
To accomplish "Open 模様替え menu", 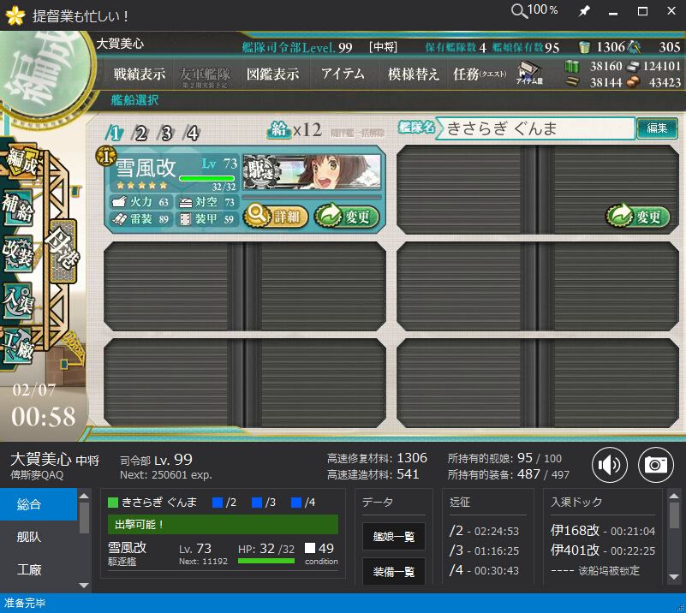I will pyautogui.click(x=413, y=74).
